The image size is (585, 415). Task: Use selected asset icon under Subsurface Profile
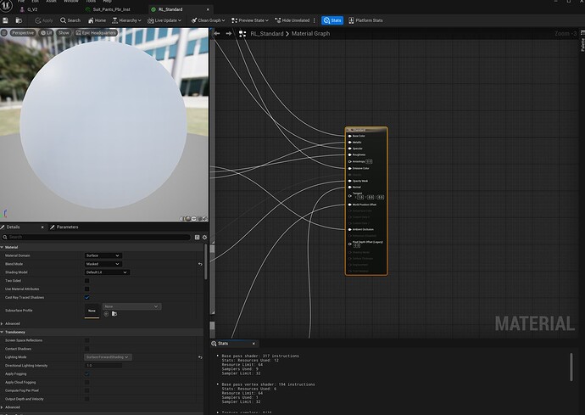[x=106, y=314]
